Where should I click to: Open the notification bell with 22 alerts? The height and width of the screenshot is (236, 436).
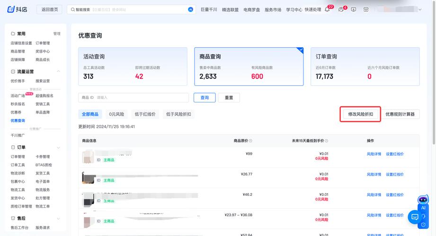pyautogui.click(x=327, y=9)
